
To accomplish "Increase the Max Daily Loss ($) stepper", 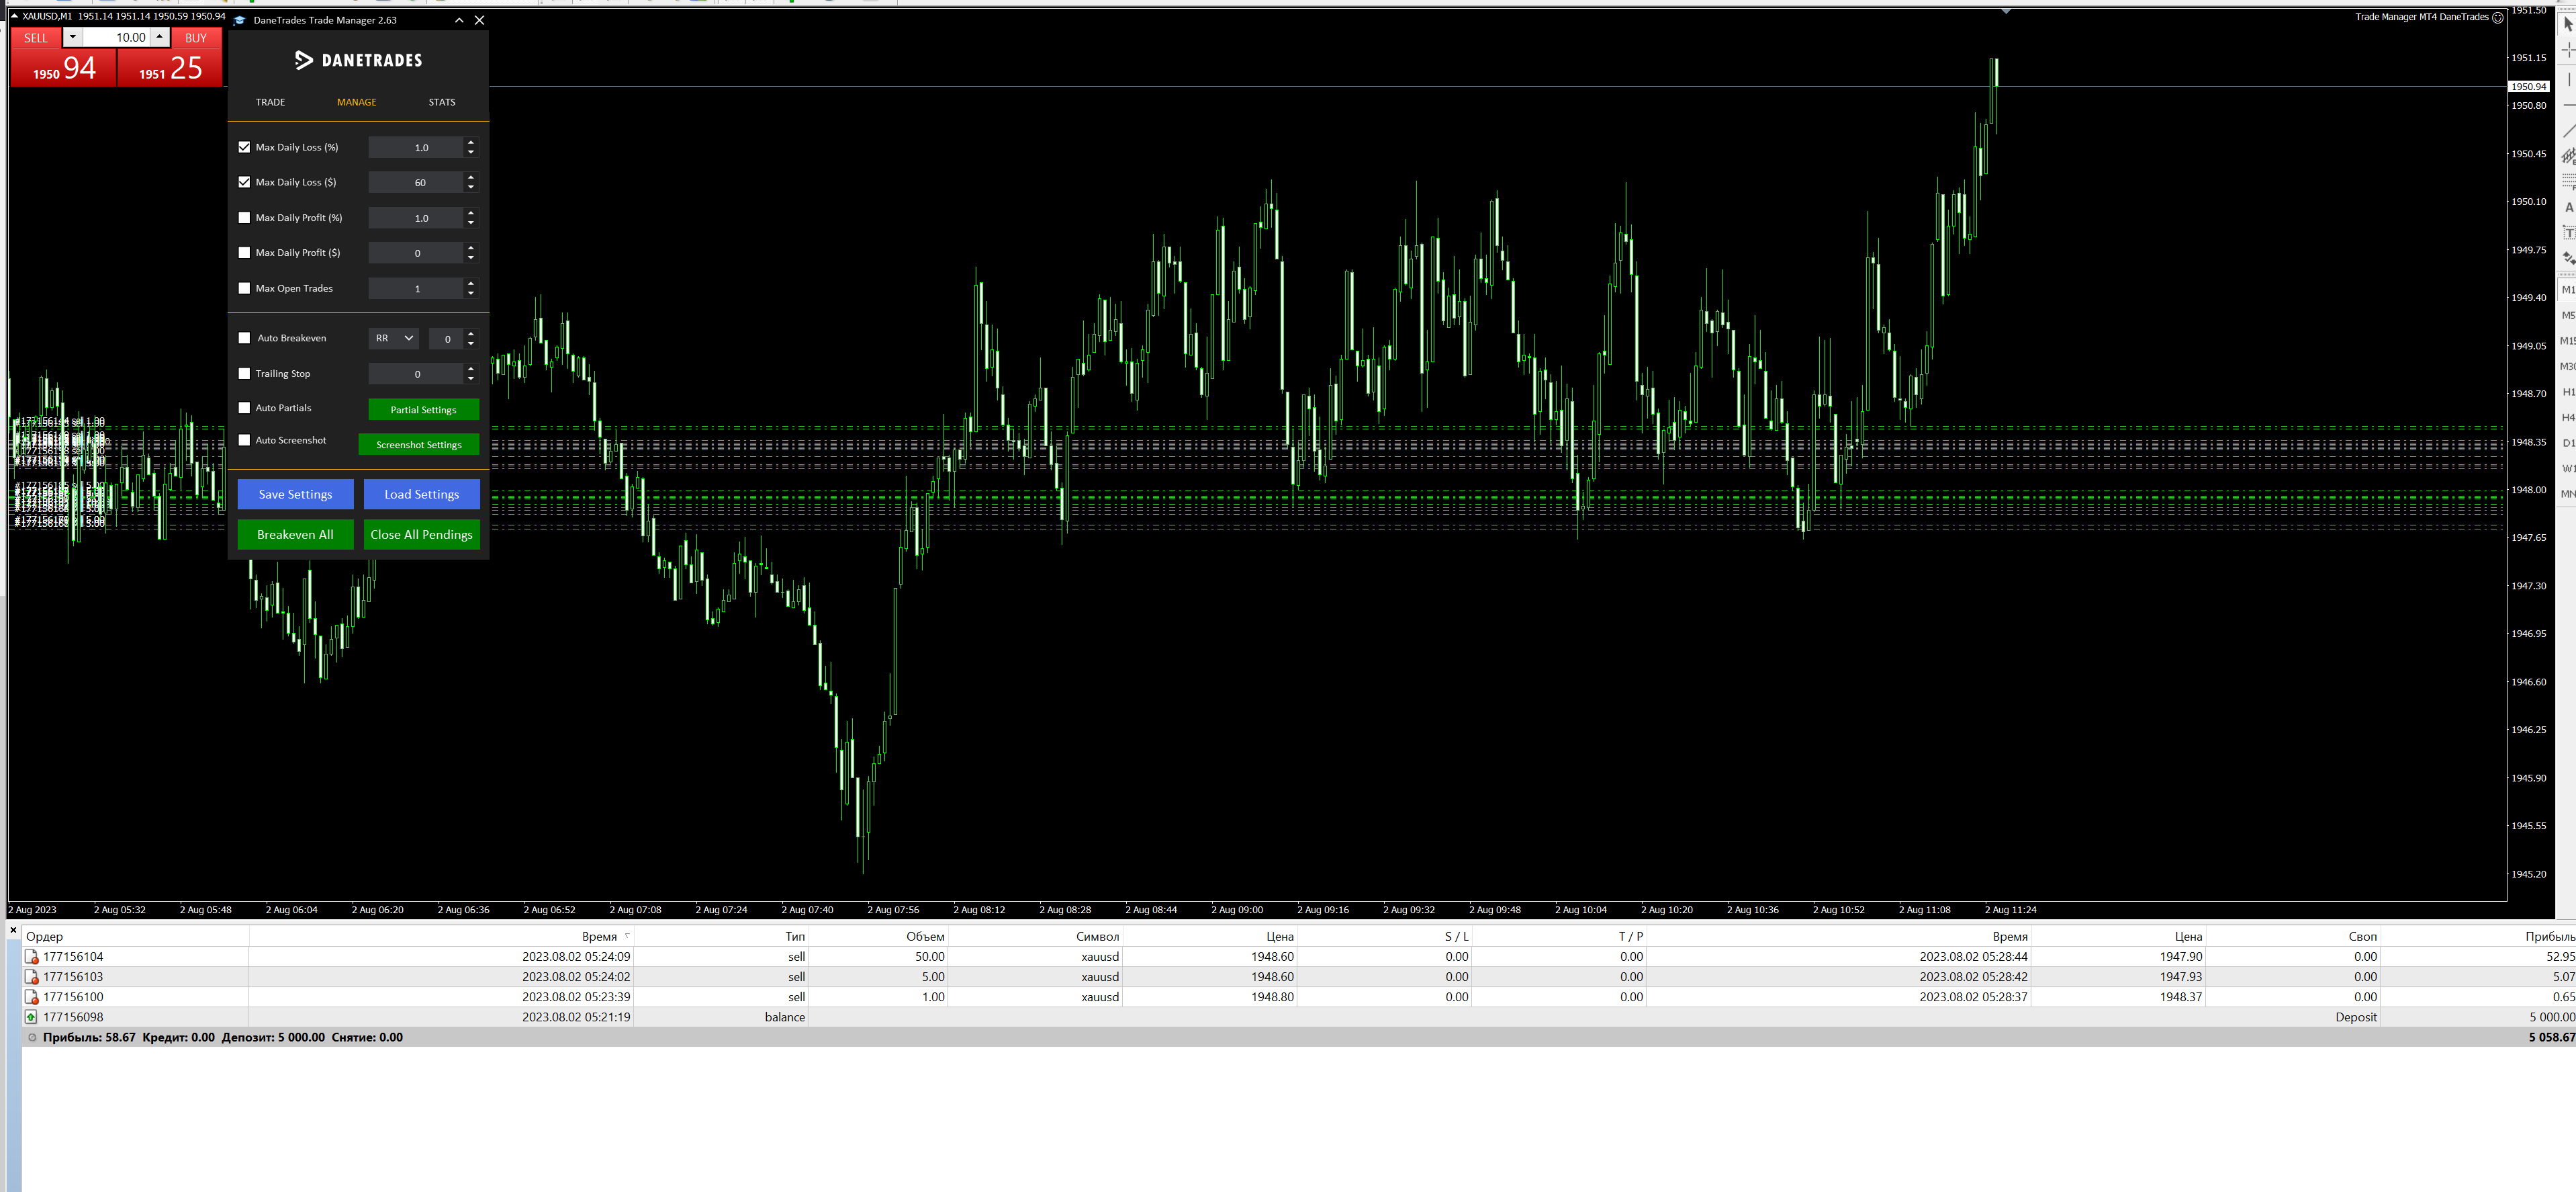I will [471, 177].
